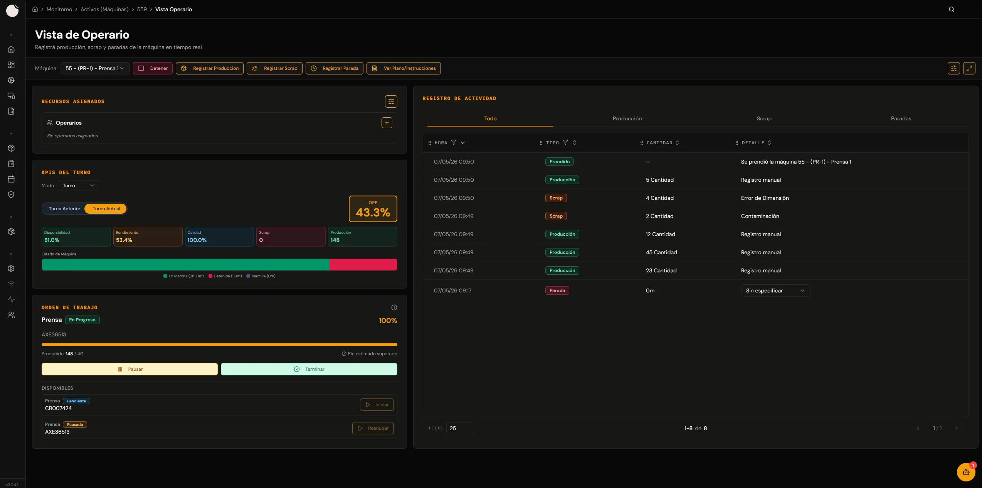Open the activity pulse icon in sidebar

click(11, 299)
